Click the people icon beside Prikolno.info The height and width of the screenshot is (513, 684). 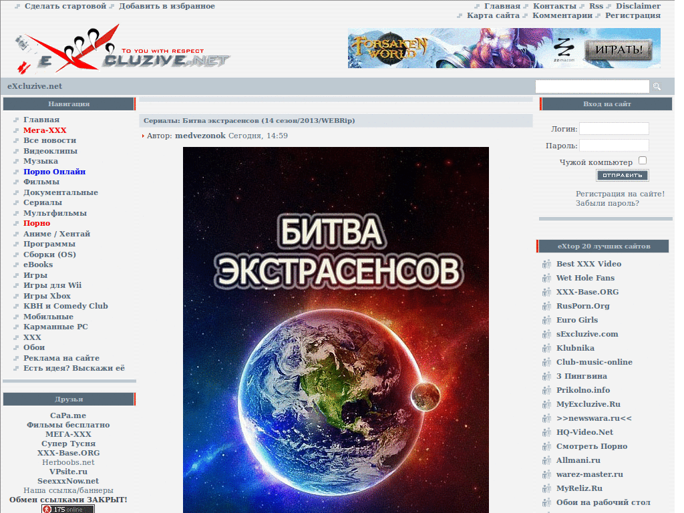(x=546, y=390)
